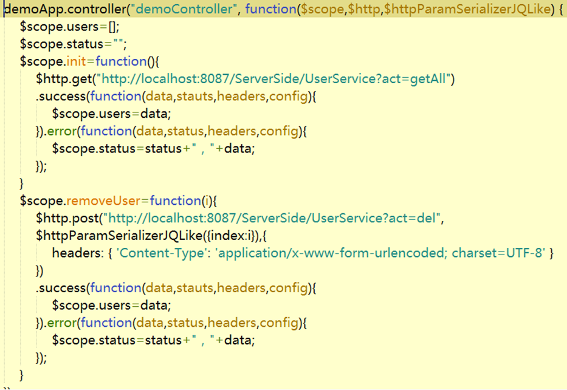Click the function keyword on the init line
The image size is (567, 390).
[121, 61]
